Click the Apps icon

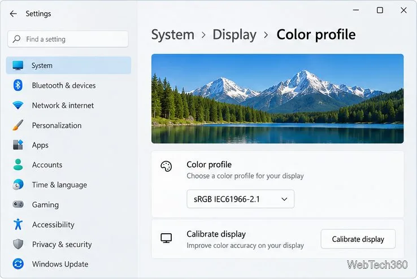(18, 145)
